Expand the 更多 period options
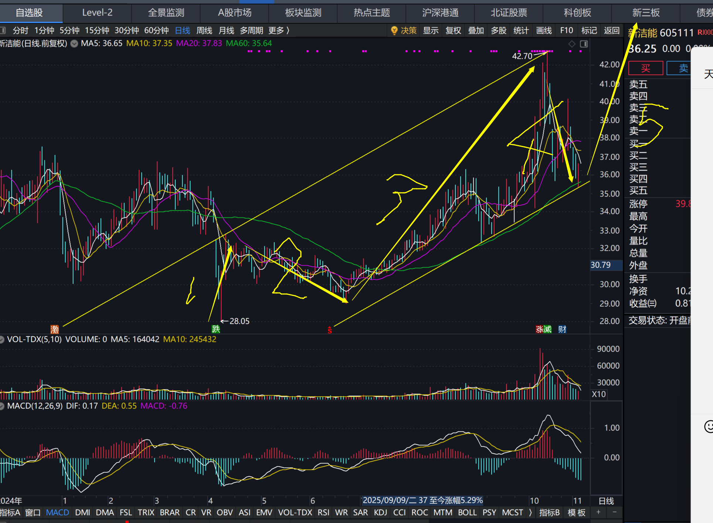 [x=279, y=30]
